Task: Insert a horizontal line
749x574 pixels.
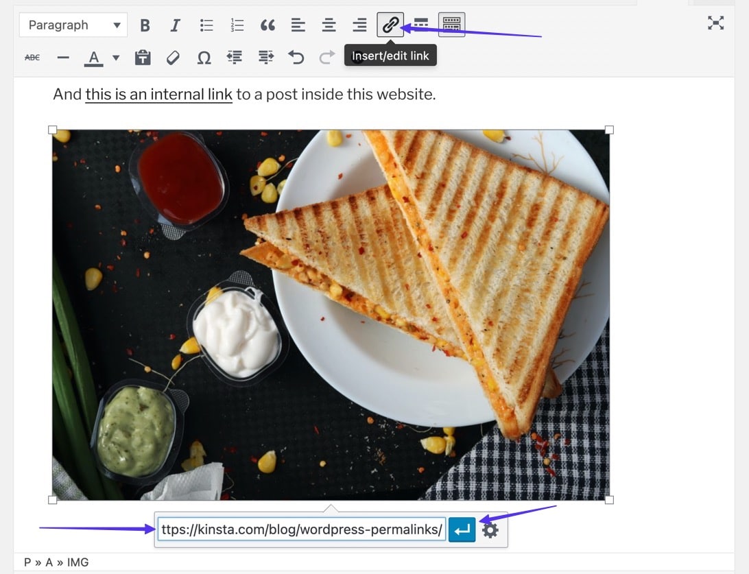Action: click(62, 58)
